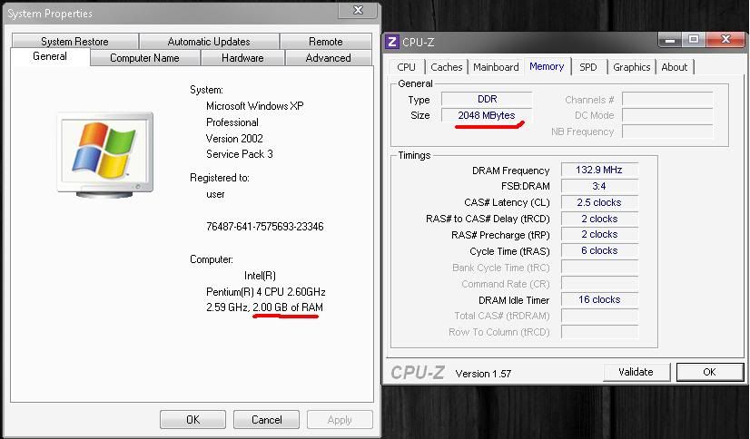Switch to the CPU tab in CPU-Z
The height and width of the screenshot is (439, 750).
[406, 67]
